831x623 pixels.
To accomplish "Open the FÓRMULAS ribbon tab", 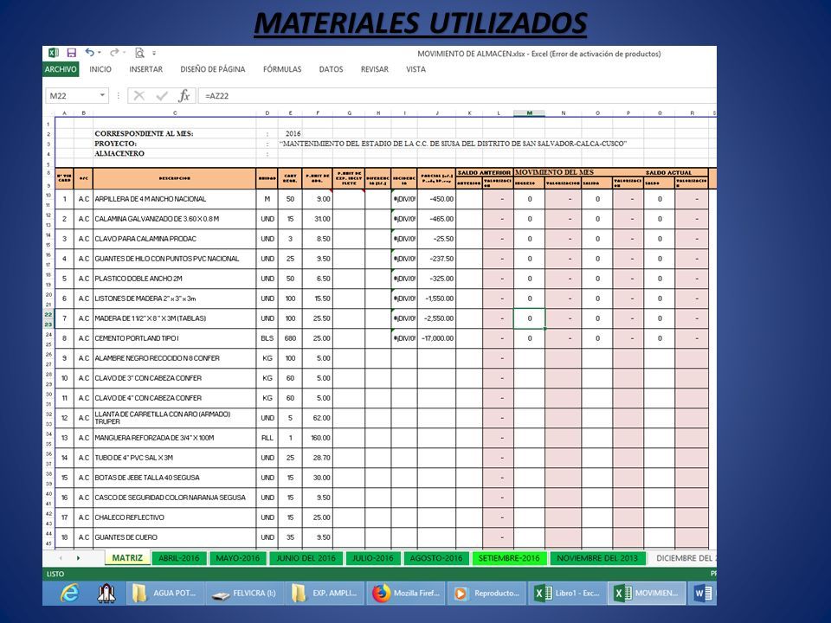I will tap(282, 69).
